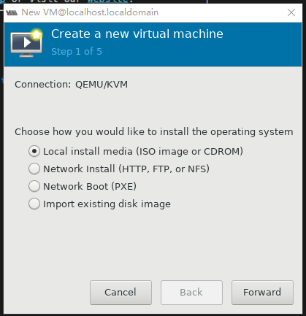Click the QEMU/KVM connection value
Image resolution: width=306 pixels, height=316 pixels.
tap(102, 85)
